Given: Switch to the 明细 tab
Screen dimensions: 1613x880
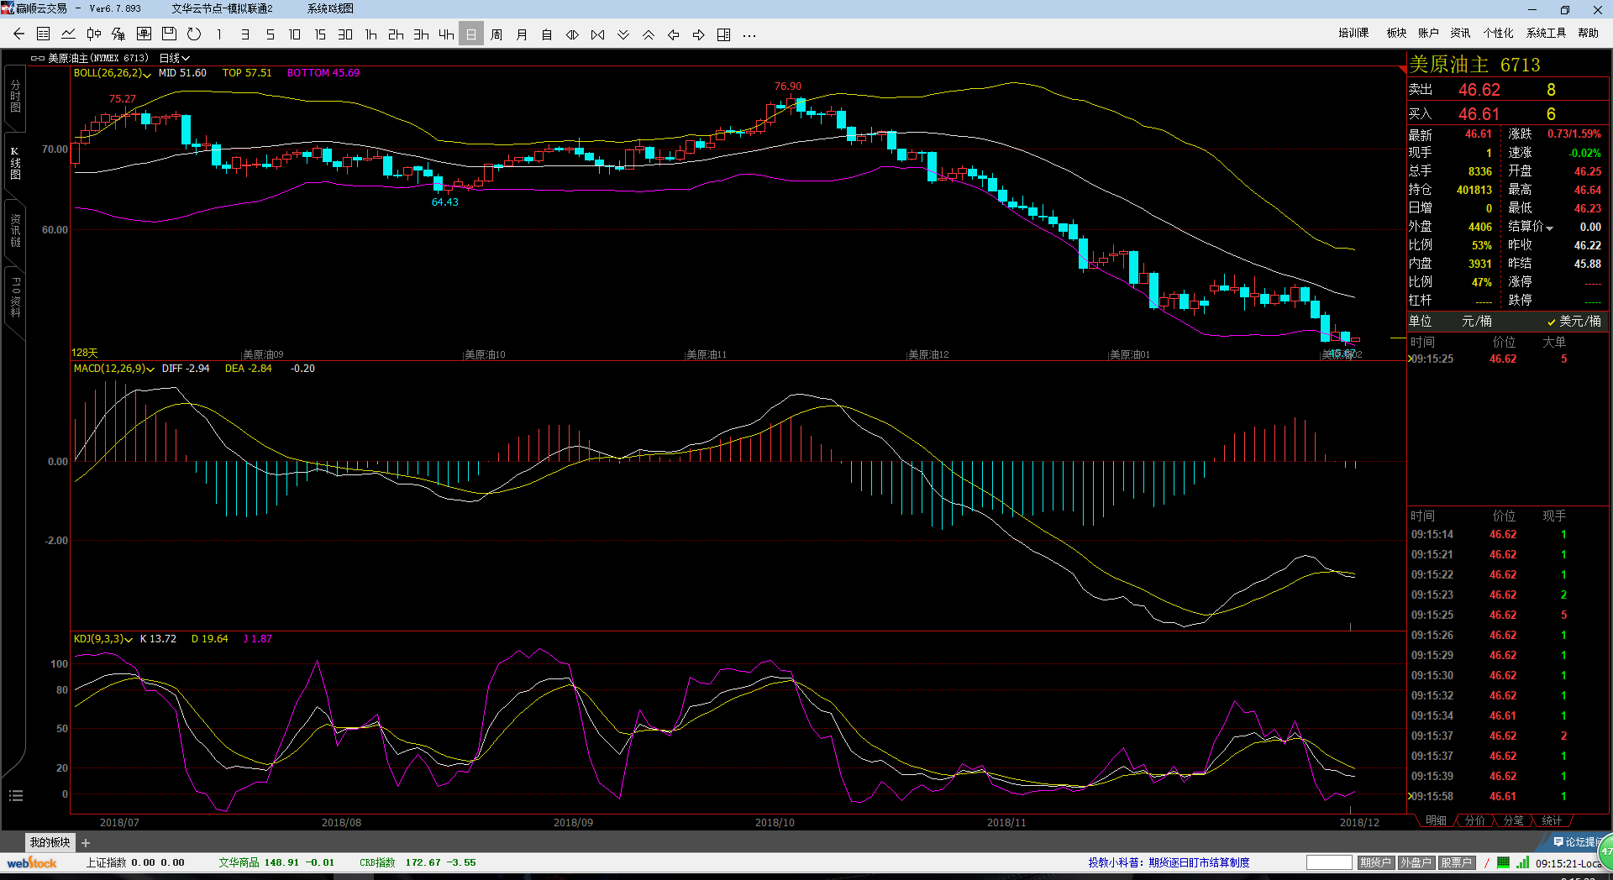Looking at the screenshot, I should [x=1436, y=820].
